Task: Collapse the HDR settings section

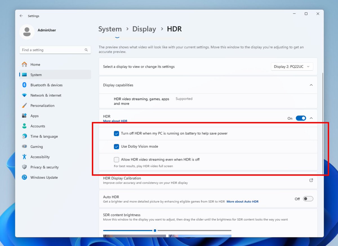Action: point(311,118)
